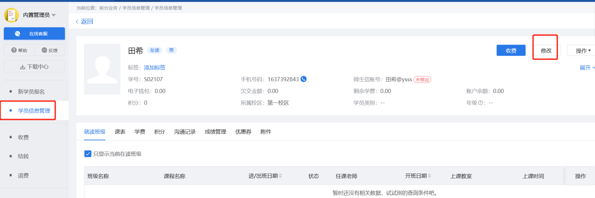The image size is (595, 198).
Task: Click the 修改 edit button
Action: pos(546,50)
